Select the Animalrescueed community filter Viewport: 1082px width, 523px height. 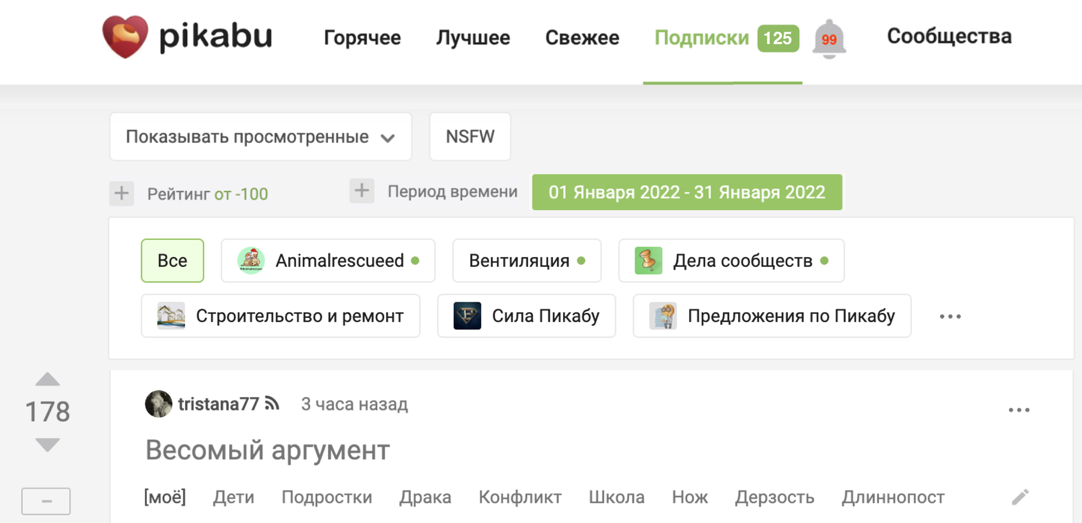tap(328, 260)
